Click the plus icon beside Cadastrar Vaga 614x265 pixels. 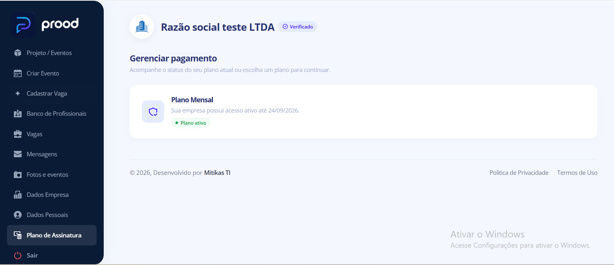point(18,93)
